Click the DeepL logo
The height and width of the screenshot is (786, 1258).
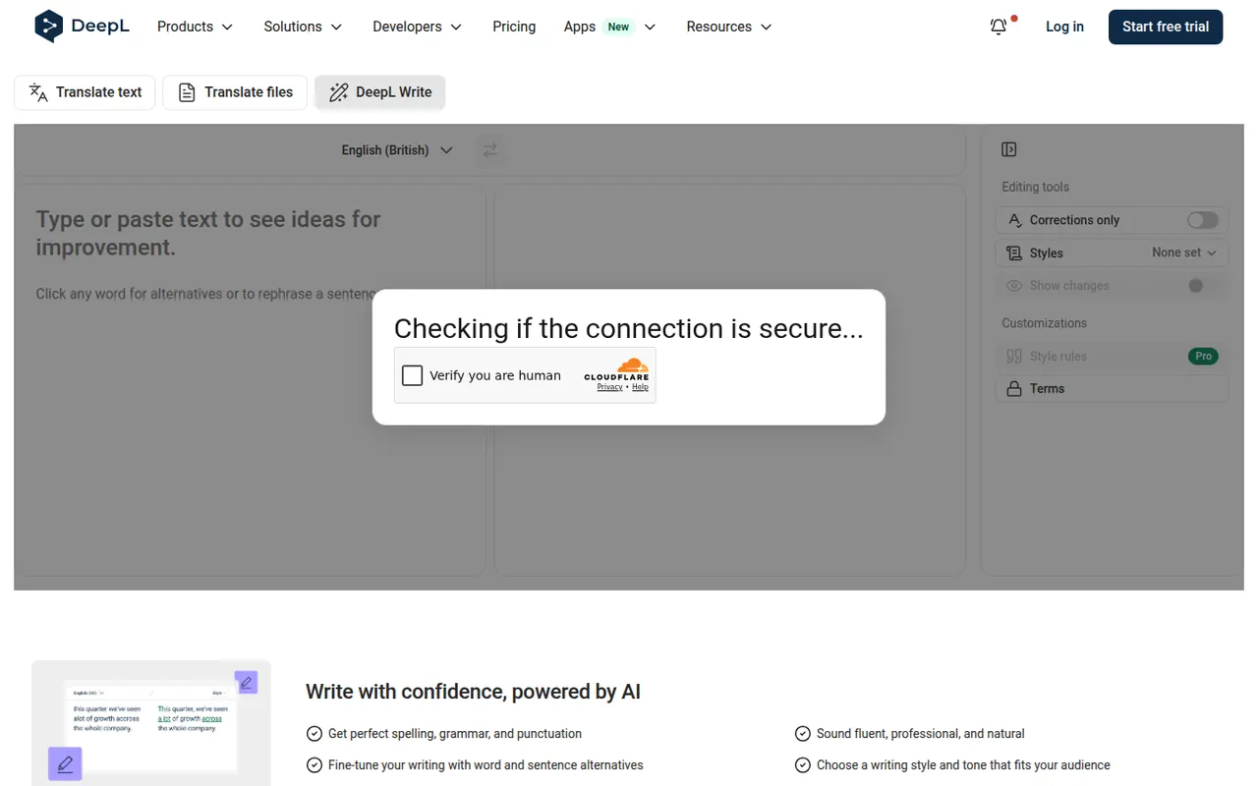(x=82, y=27)
